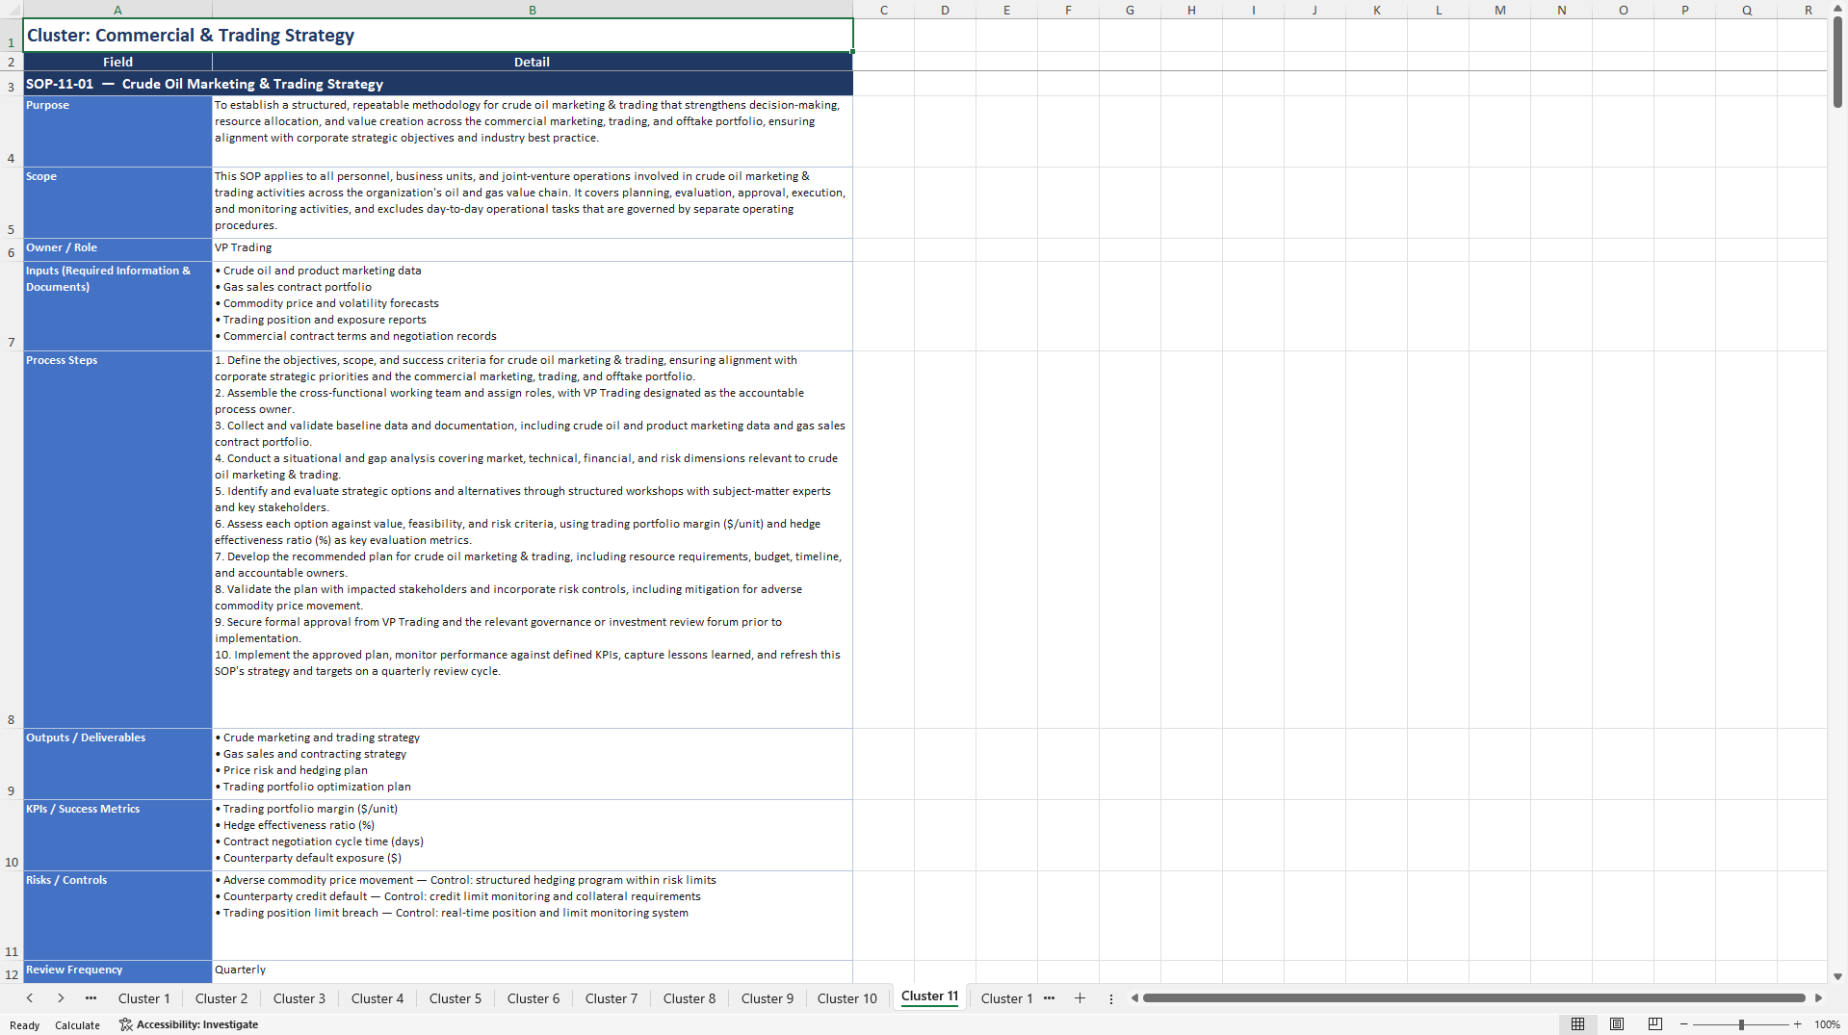Select the SOP-11-01 title row cell
The image size is (1848, 1035).
tap(438, 84)
